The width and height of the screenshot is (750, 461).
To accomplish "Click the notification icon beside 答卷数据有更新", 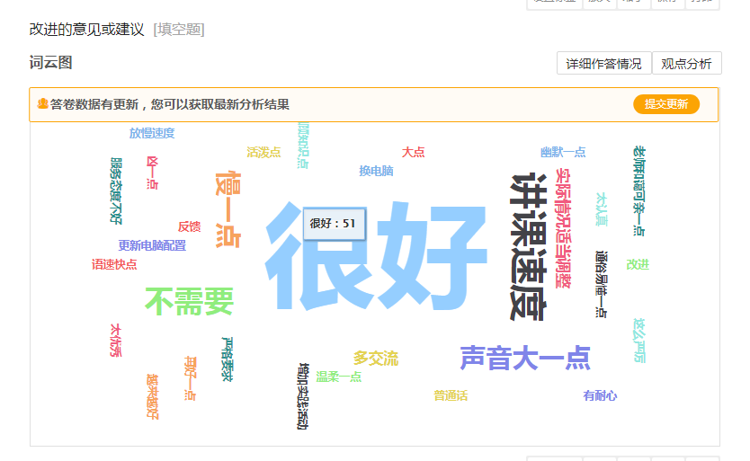I will pyautogui.click(x=42, y=104).
